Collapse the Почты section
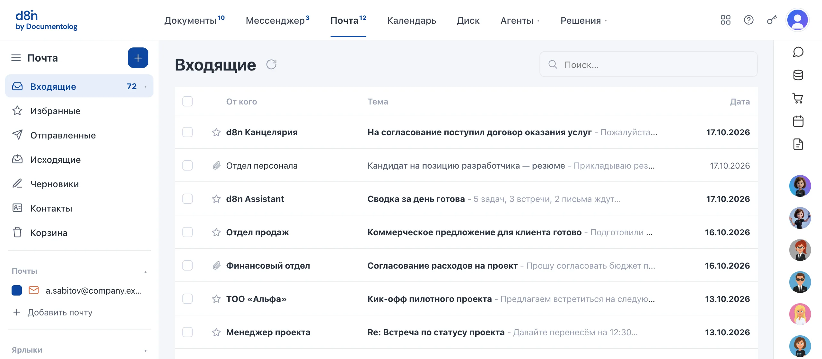The width and height of the screenshot is (822, 359). [145, 271]
